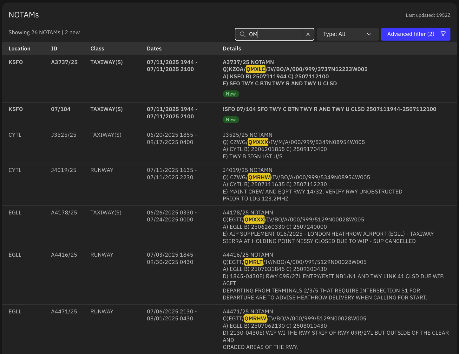
Task: Select the KSFO 07/104 NOTAM ID
Action: pos(61,109)
